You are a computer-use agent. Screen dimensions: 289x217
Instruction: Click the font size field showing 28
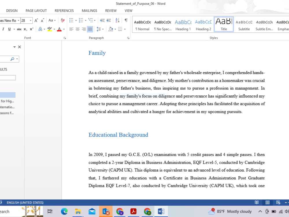point(25,21)
